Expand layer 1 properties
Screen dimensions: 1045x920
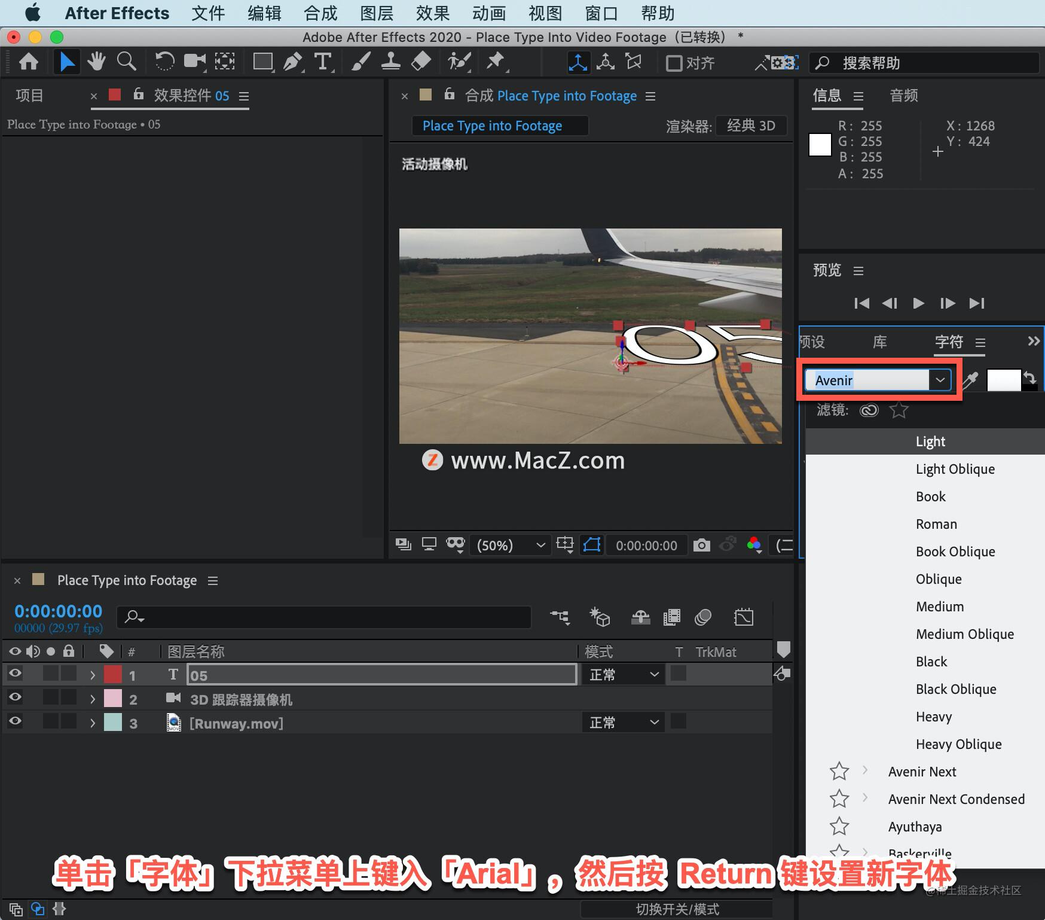click(x=93, y=675)
